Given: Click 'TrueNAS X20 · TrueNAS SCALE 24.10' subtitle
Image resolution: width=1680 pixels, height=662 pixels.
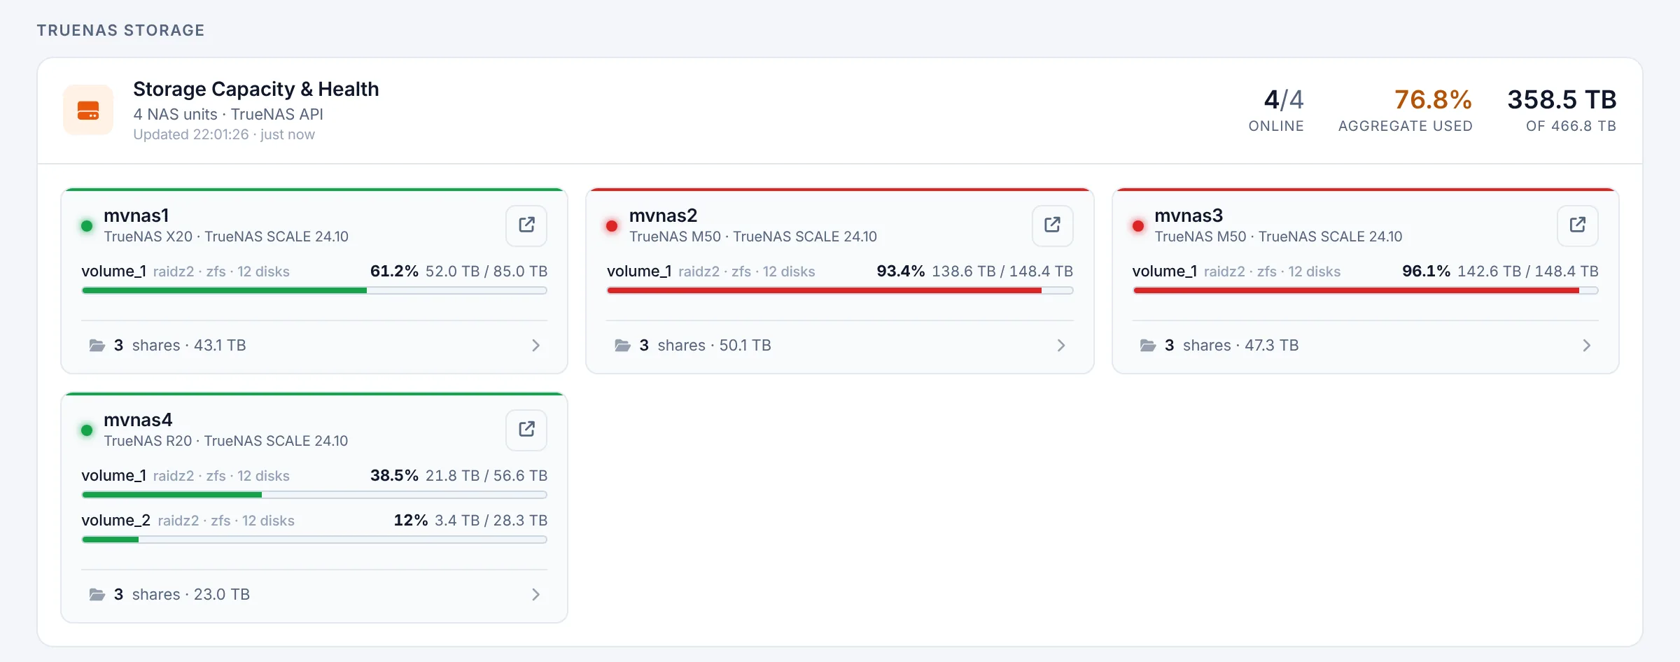Looking at the screenshot, I should pos(226,237).
